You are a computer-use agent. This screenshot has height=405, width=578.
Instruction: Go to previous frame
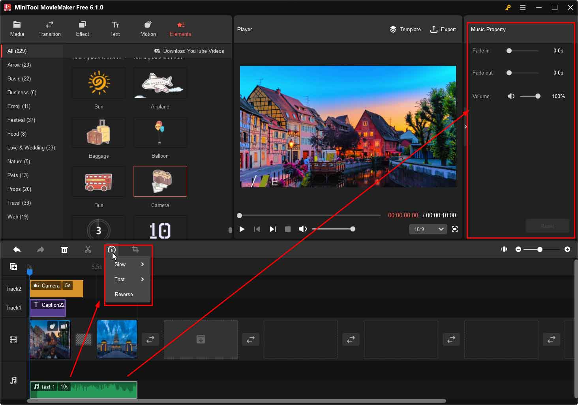click(257, 229)
